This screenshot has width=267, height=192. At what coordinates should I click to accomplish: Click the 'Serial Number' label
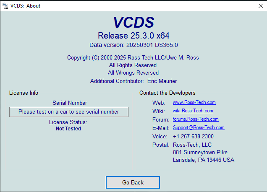pos(70,103)
